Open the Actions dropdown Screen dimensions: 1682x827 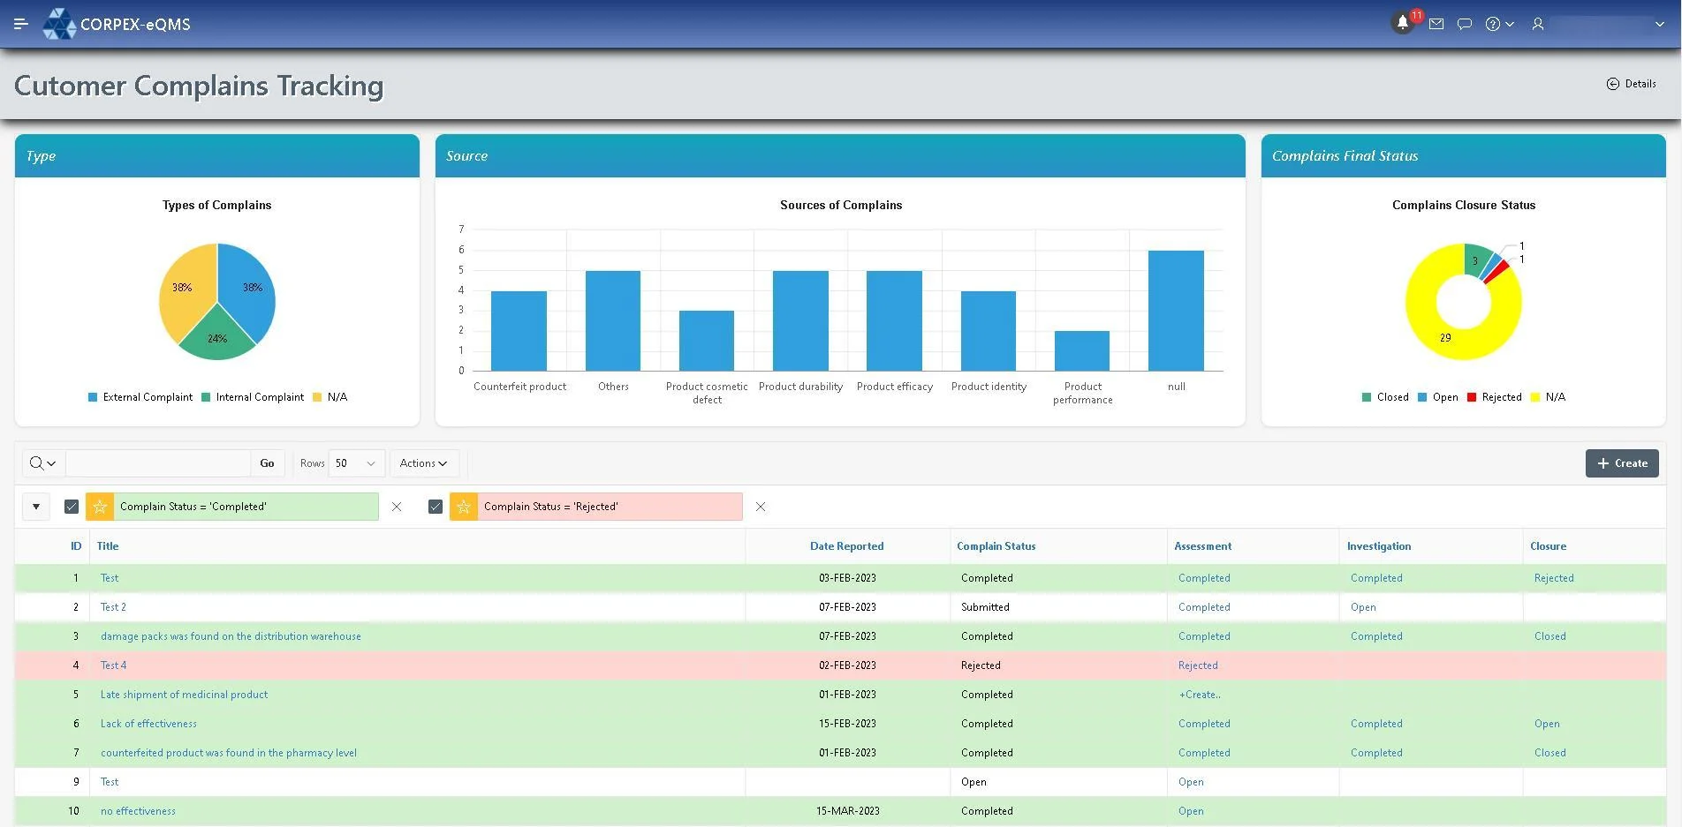point(423,462)
